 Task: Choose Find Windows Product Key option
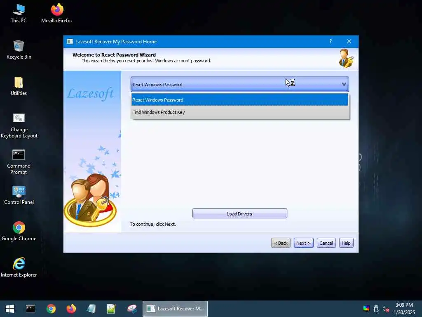[240, 112]
